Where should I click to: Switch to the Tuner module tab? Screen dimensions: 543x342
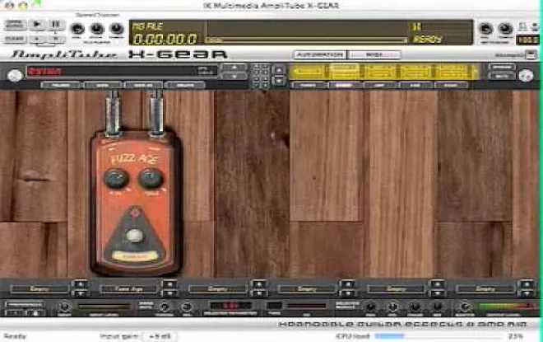[x=308, y=85]
